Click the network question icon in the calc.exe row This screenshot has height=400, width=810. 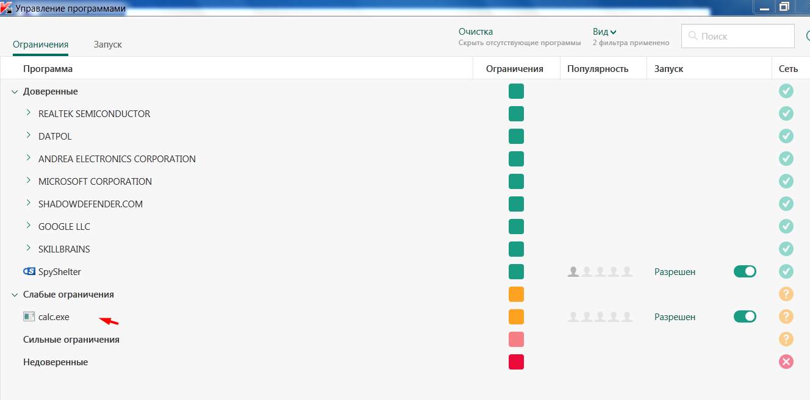pyautogui.click(x=786, y=316)
